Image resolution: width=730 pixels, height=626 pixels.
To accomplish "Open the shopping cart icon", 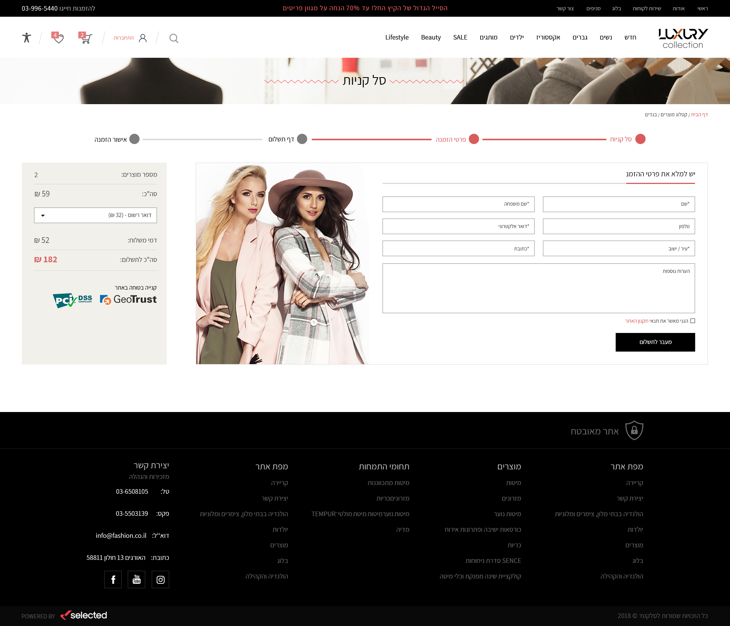I will point(86,38).
